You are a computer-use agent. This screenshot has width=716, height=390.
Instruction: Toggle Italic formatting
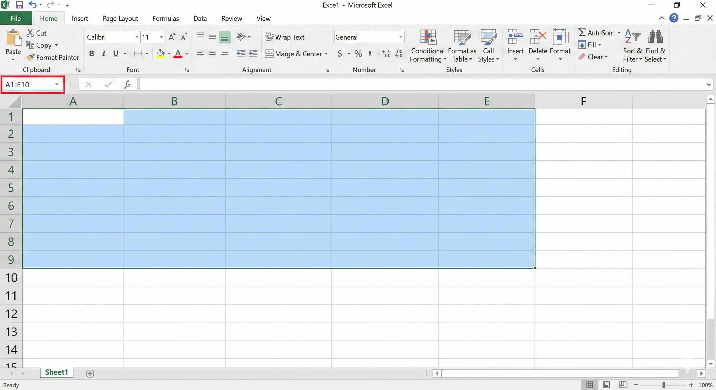click(x=104, y=54)
